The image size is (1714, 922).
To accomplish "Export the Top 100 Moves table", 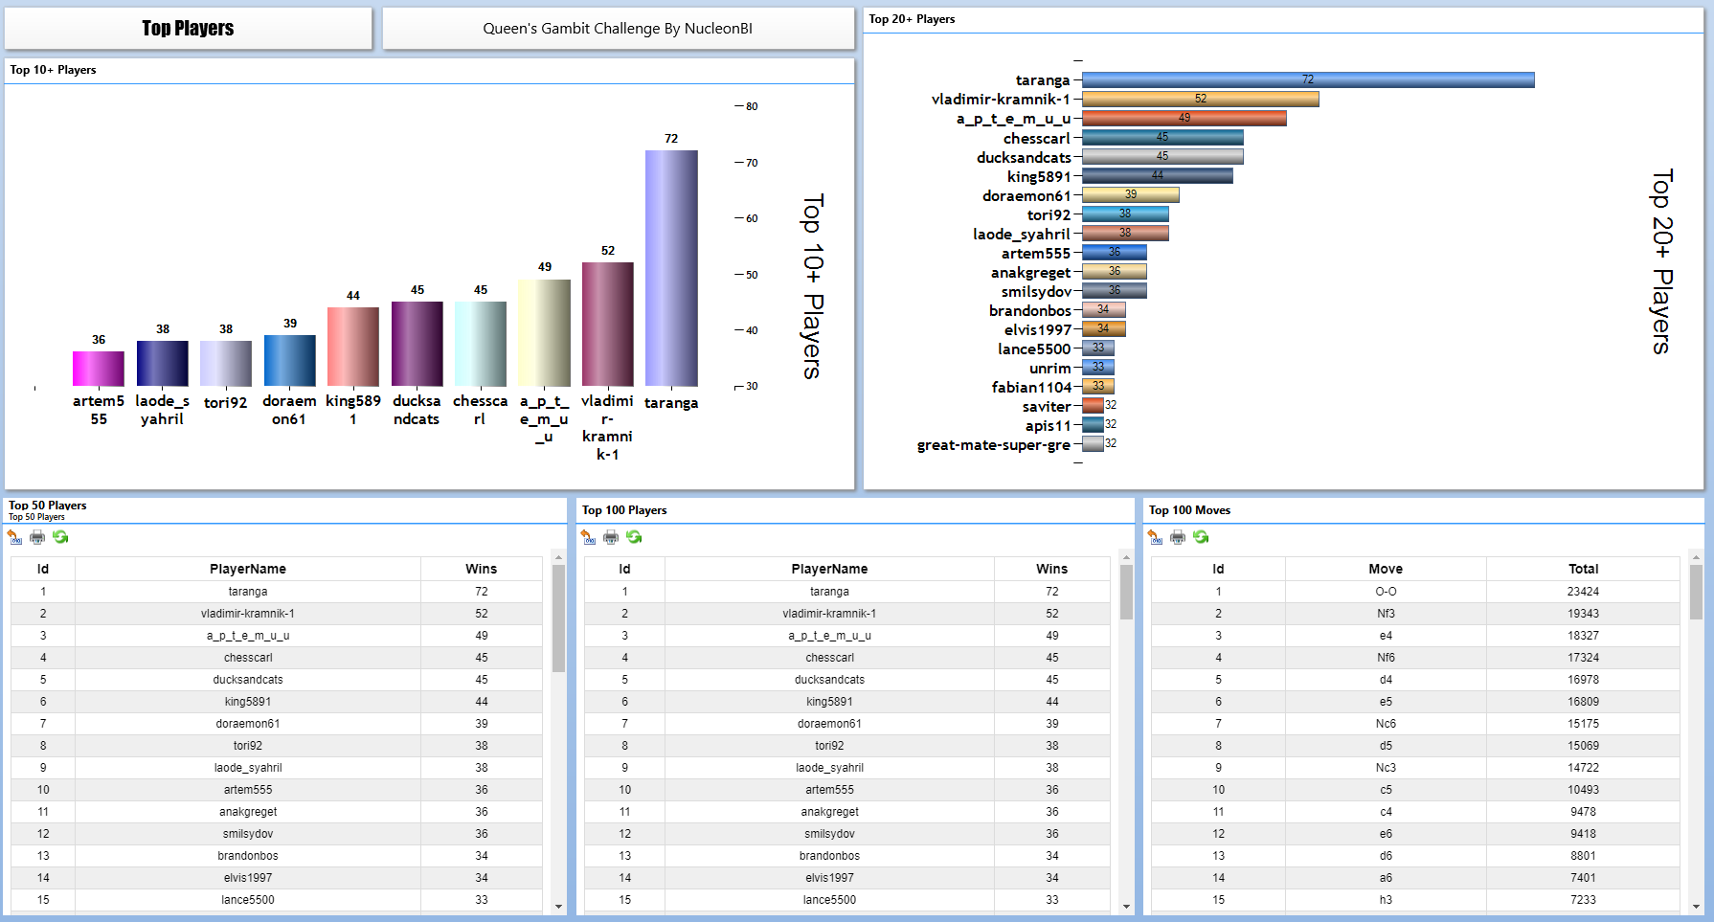I will click(x=1155, y=537).
